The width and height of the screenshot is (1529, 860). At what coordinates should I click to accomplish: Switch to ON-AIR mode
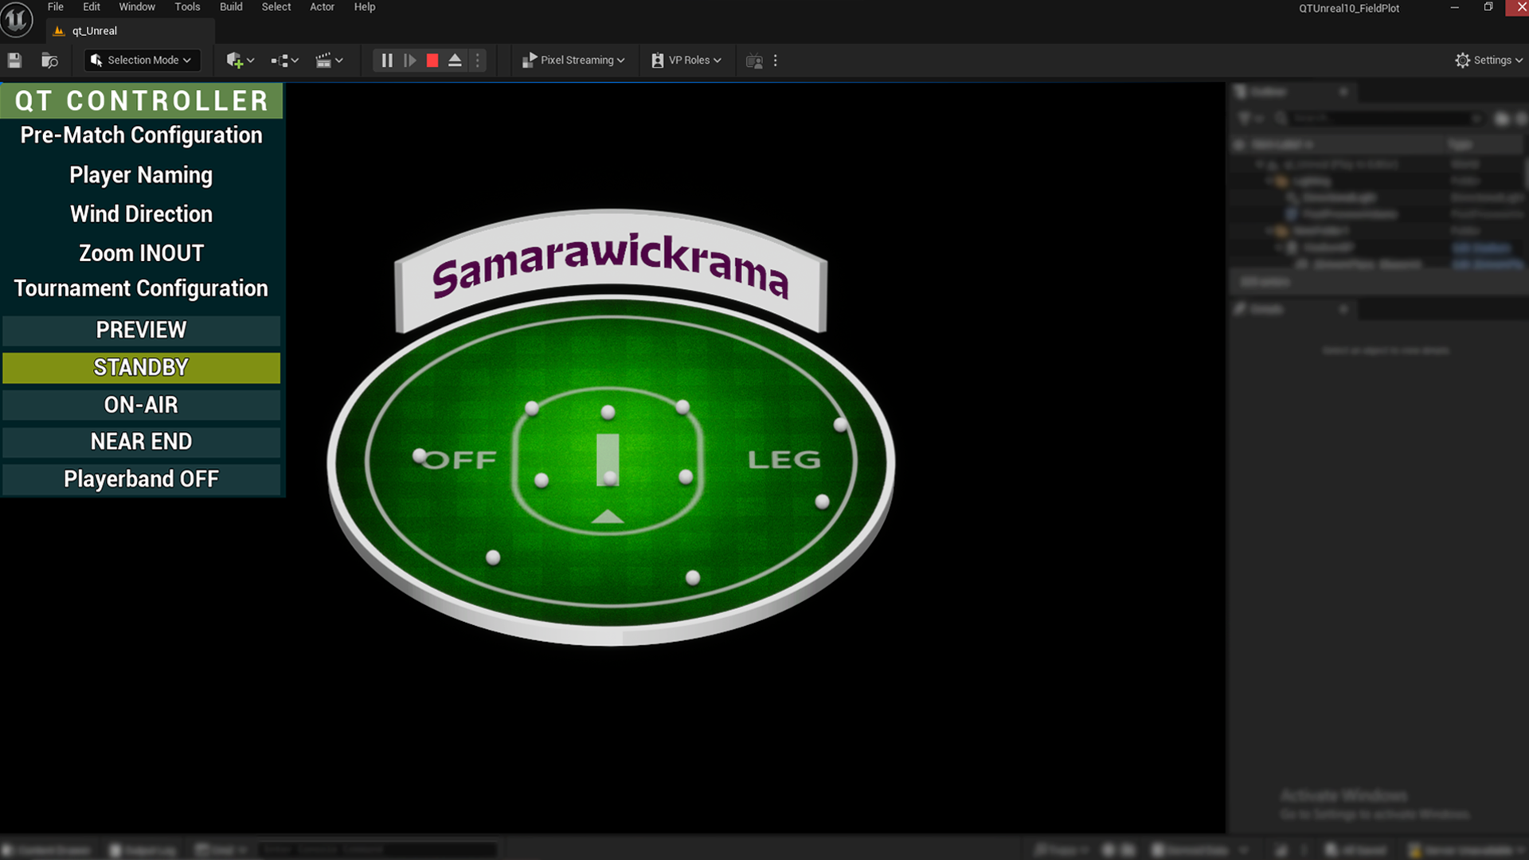point(141,405)
